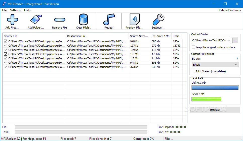Click the 118 Kb estimated size cell
This screenshot has height=141, width=243.
coord(156,50)
